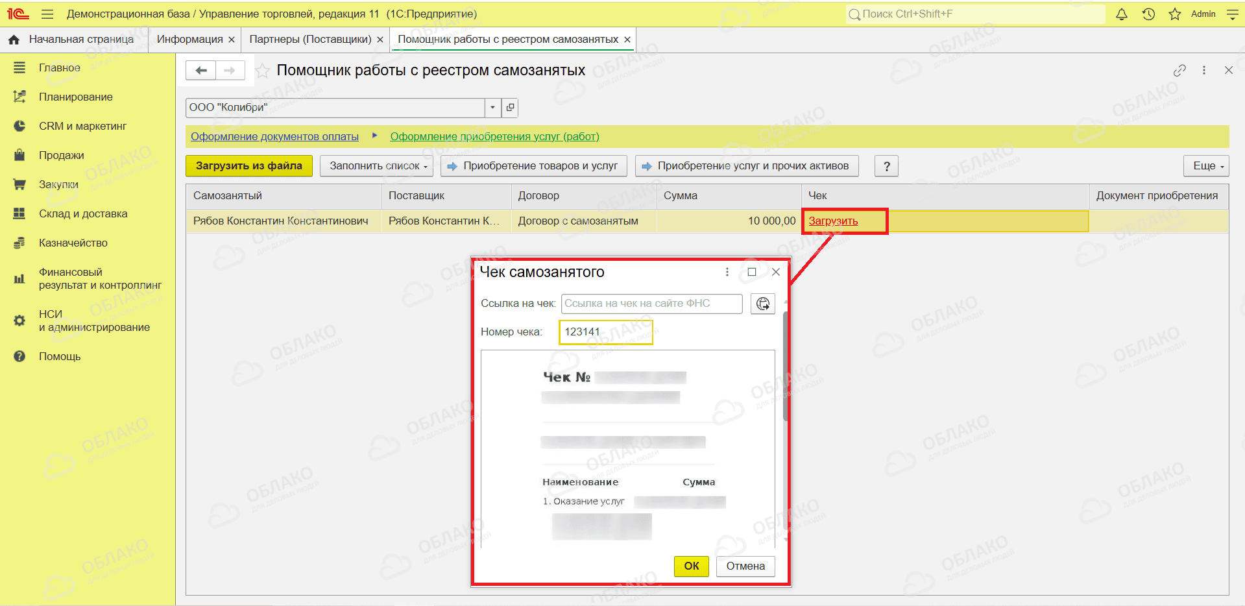The image size is (1245, 606).
Task: Go back with the left arrow
Action: [x=201, y=70]
